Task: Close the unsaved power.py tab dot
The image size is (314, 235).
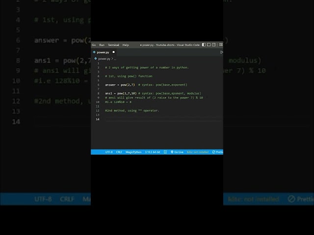Action: coord(113,52)
